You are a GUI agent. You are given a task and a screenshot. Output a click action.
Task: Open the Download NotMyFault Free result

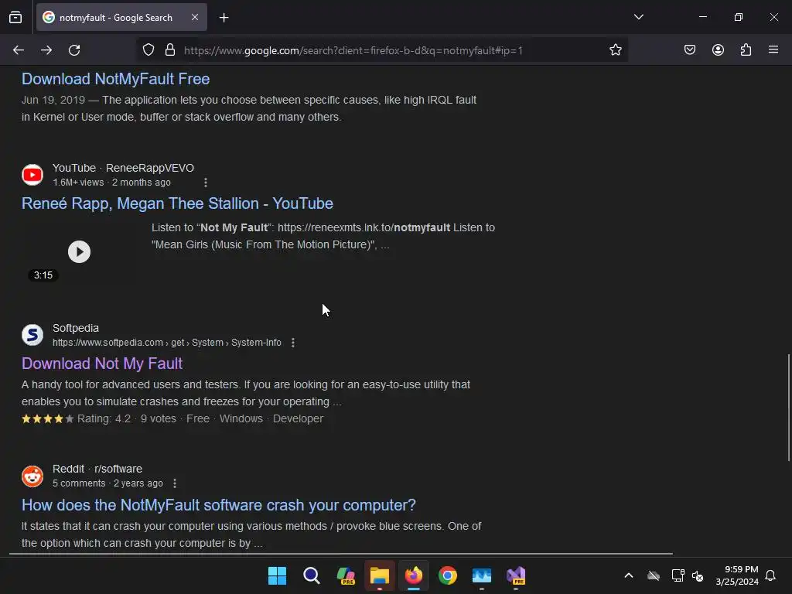tap(116, 79)
